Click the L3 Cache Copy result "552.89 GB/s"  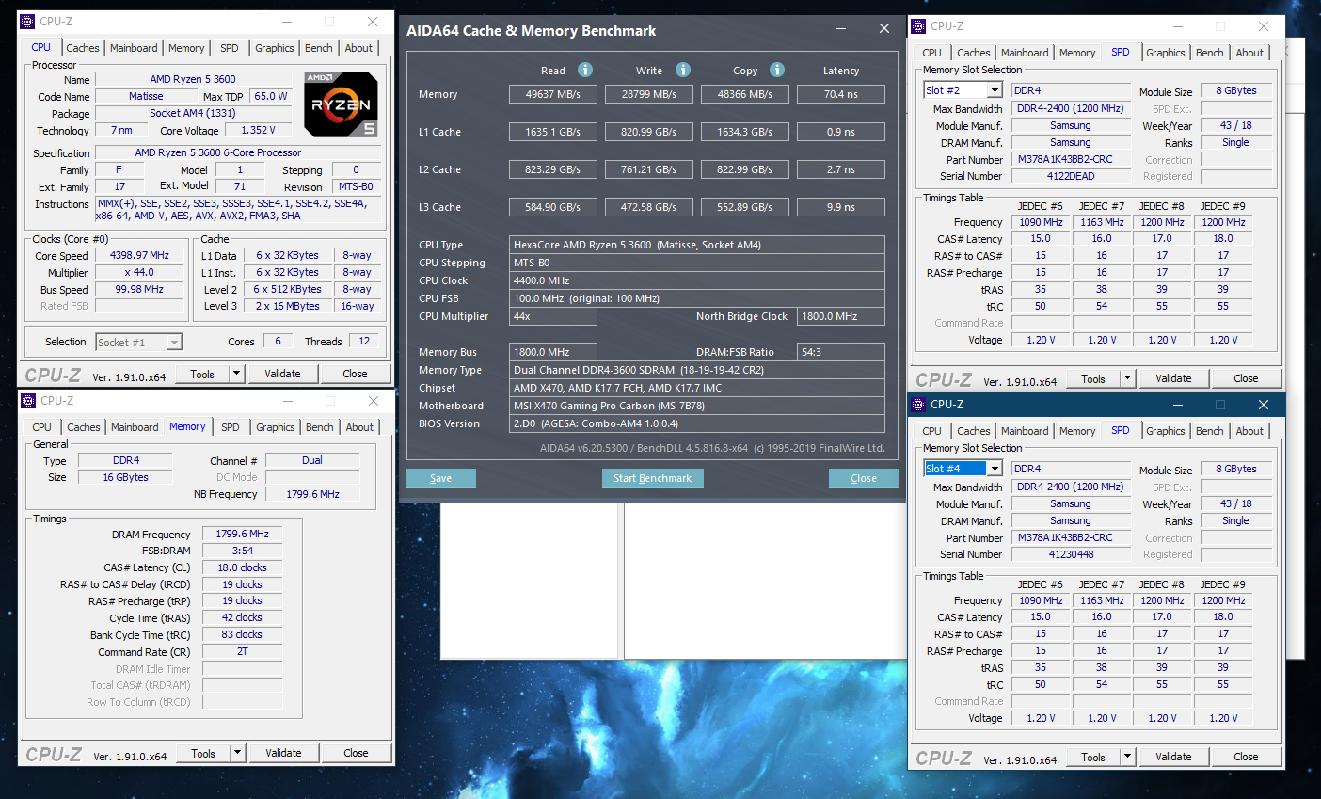tap(745, 207)
